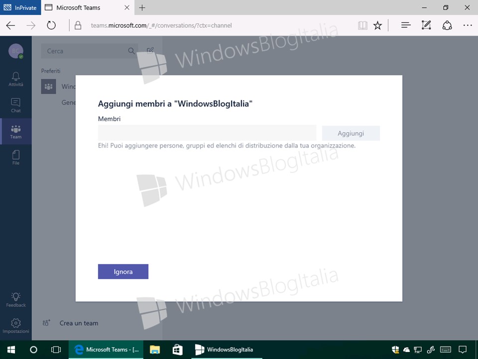Open OneDrive cloud tray icon
478x359 pixels.
pos(406,350)
